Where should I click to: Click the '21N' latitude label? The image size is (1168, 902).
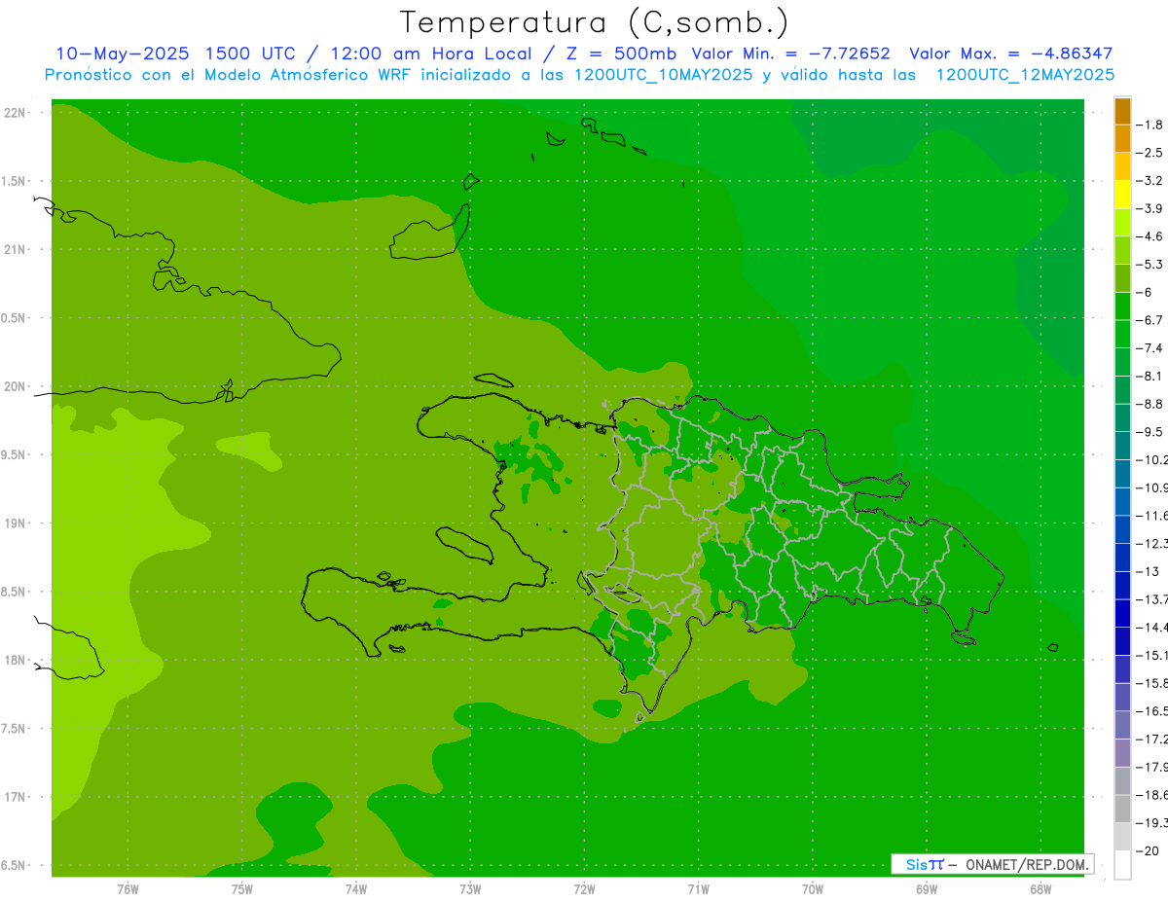(x=16, y=249)
